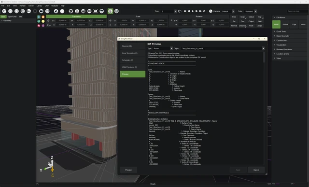
Task: Click the highlighted green building icon in the toolbar
Action: coord(111,11)
